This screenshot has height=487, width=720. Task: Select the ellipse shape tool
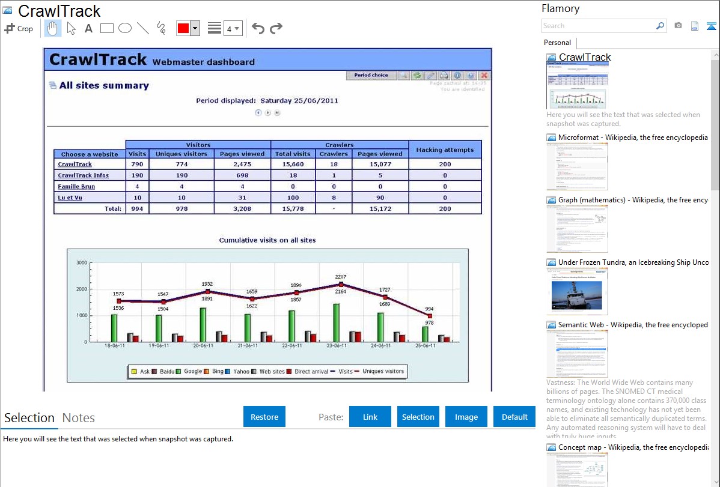click(125, 28)
